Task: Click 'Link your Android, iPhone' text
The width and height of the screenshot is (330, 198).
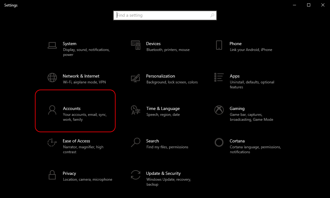Action: point(251,50)
